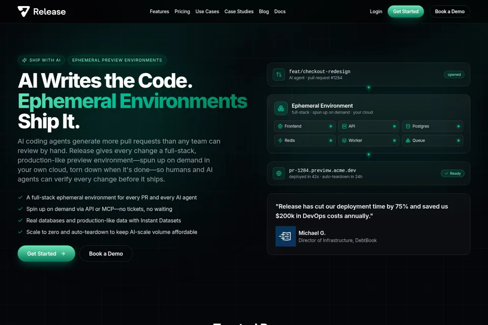Click the green connector dot above preview URL card
The height and width of the screenshot is (325, 488).
pyautogui.click(x=369, y=154)
